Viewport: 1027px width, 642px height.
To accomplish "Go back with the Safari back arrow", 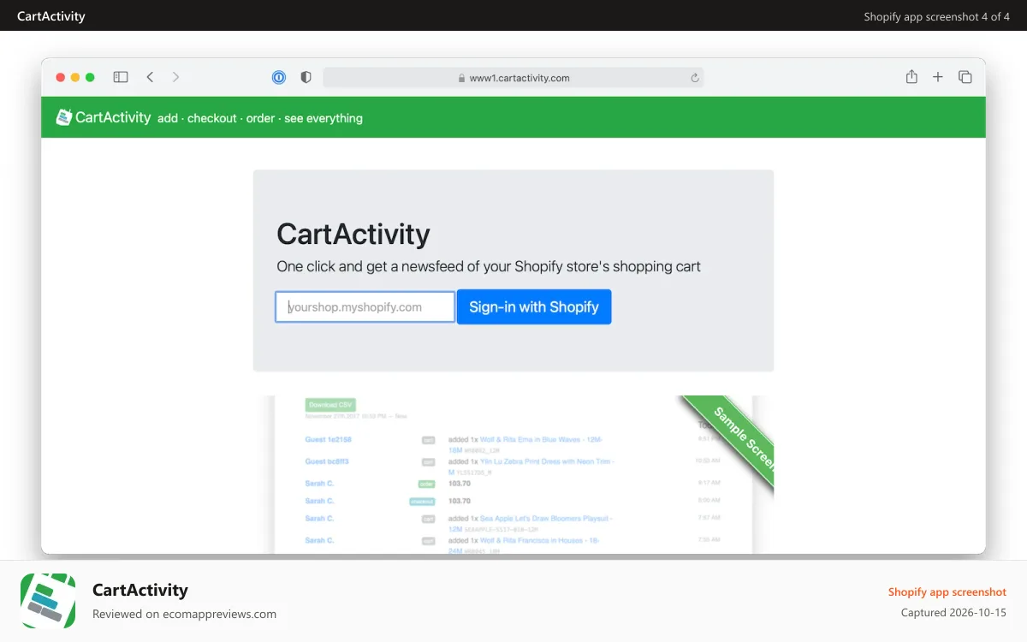I will [x=150, y=77].
